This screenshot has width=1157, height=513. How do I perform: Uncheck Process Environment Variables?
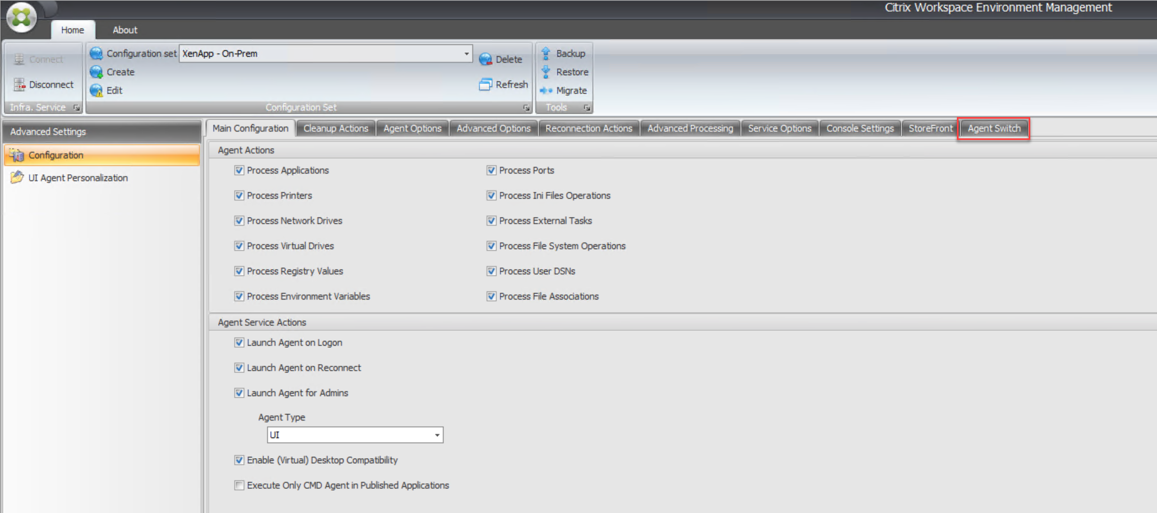239,296
